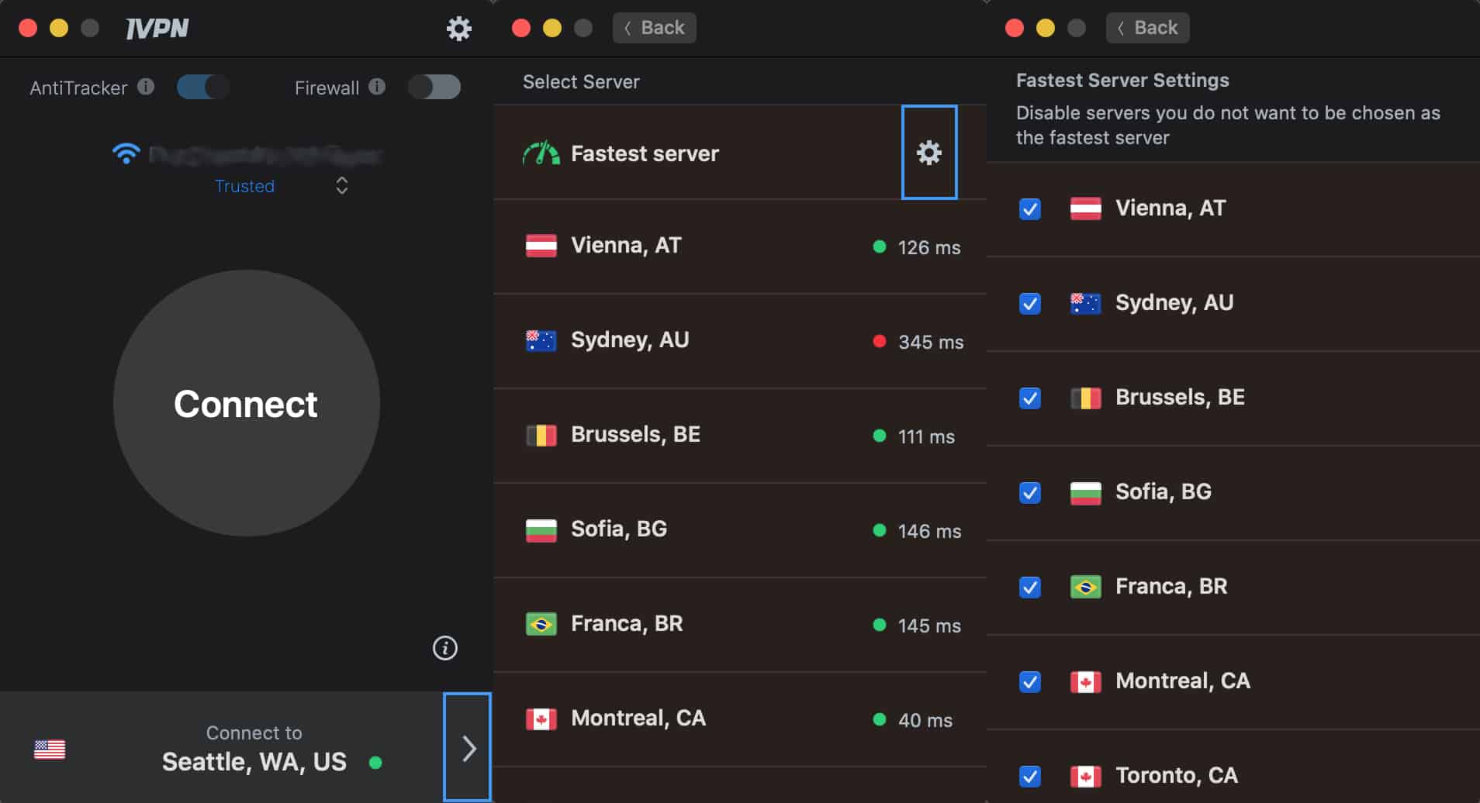Open settings via the gear icon in title bar
This screenshot has width=1480, height=803.
coord(458,28)
